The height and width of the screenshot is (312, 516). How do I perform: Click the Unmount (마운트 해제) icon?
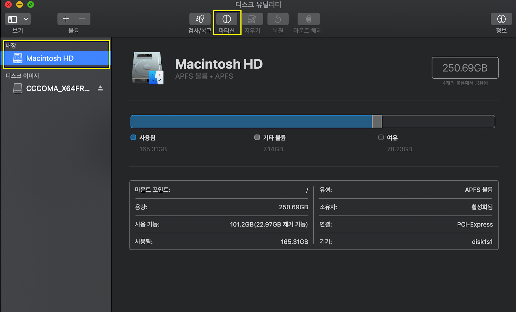click(309, 19)
